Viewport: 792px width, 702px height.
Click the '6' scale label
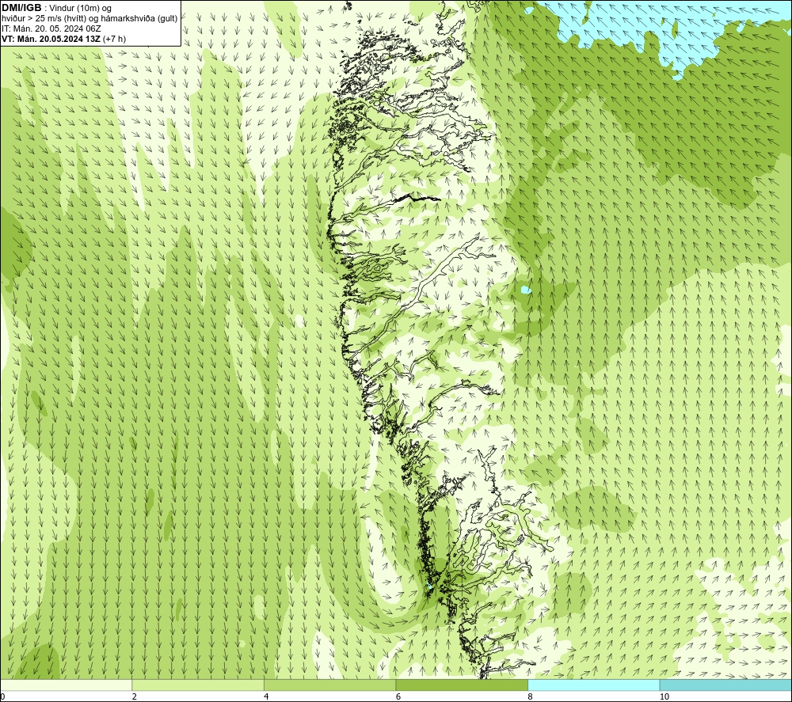(x=398, y=696)
